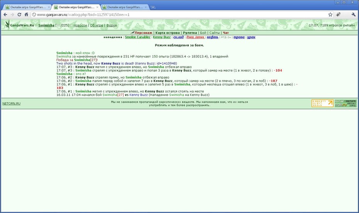Click the orange counter banner with arrow
Viewport: 359px width, 213px height.
pyautogui.click(x=322, y=103)
